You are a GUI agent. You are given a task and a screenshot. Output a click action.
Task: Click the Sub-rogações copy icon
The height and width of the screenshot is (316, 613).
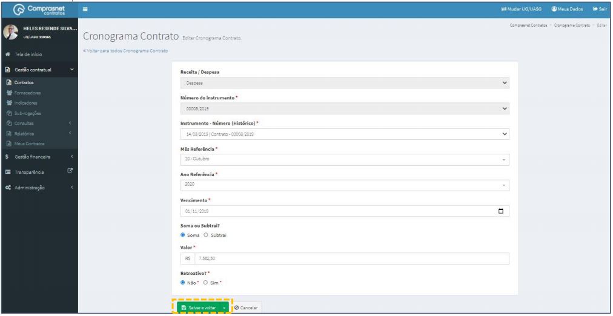[x=9, y=113]
